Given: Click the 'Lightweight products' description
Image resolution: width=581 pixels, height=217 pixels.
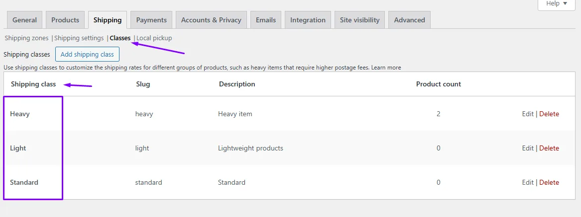Looking at the screenshot, I should pos(250,148).
